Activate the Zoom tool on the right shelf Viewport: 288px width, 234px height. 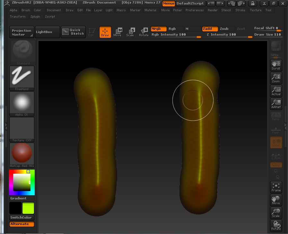[x=276, y=78]
